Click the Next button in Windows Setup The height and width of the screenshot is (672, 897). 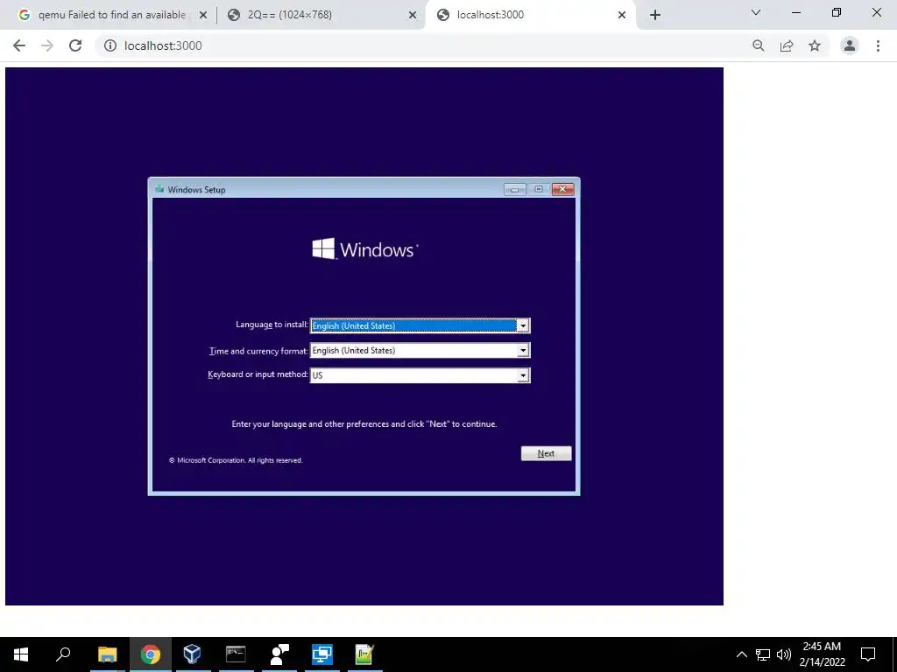click(546, 453)
